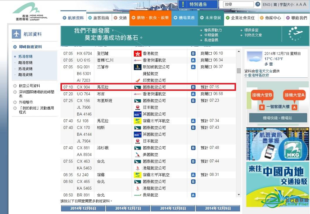The height and width of the screenshot is (214, 310).
Task: Click hall A icon for UO 615
Action: [193, 60]
